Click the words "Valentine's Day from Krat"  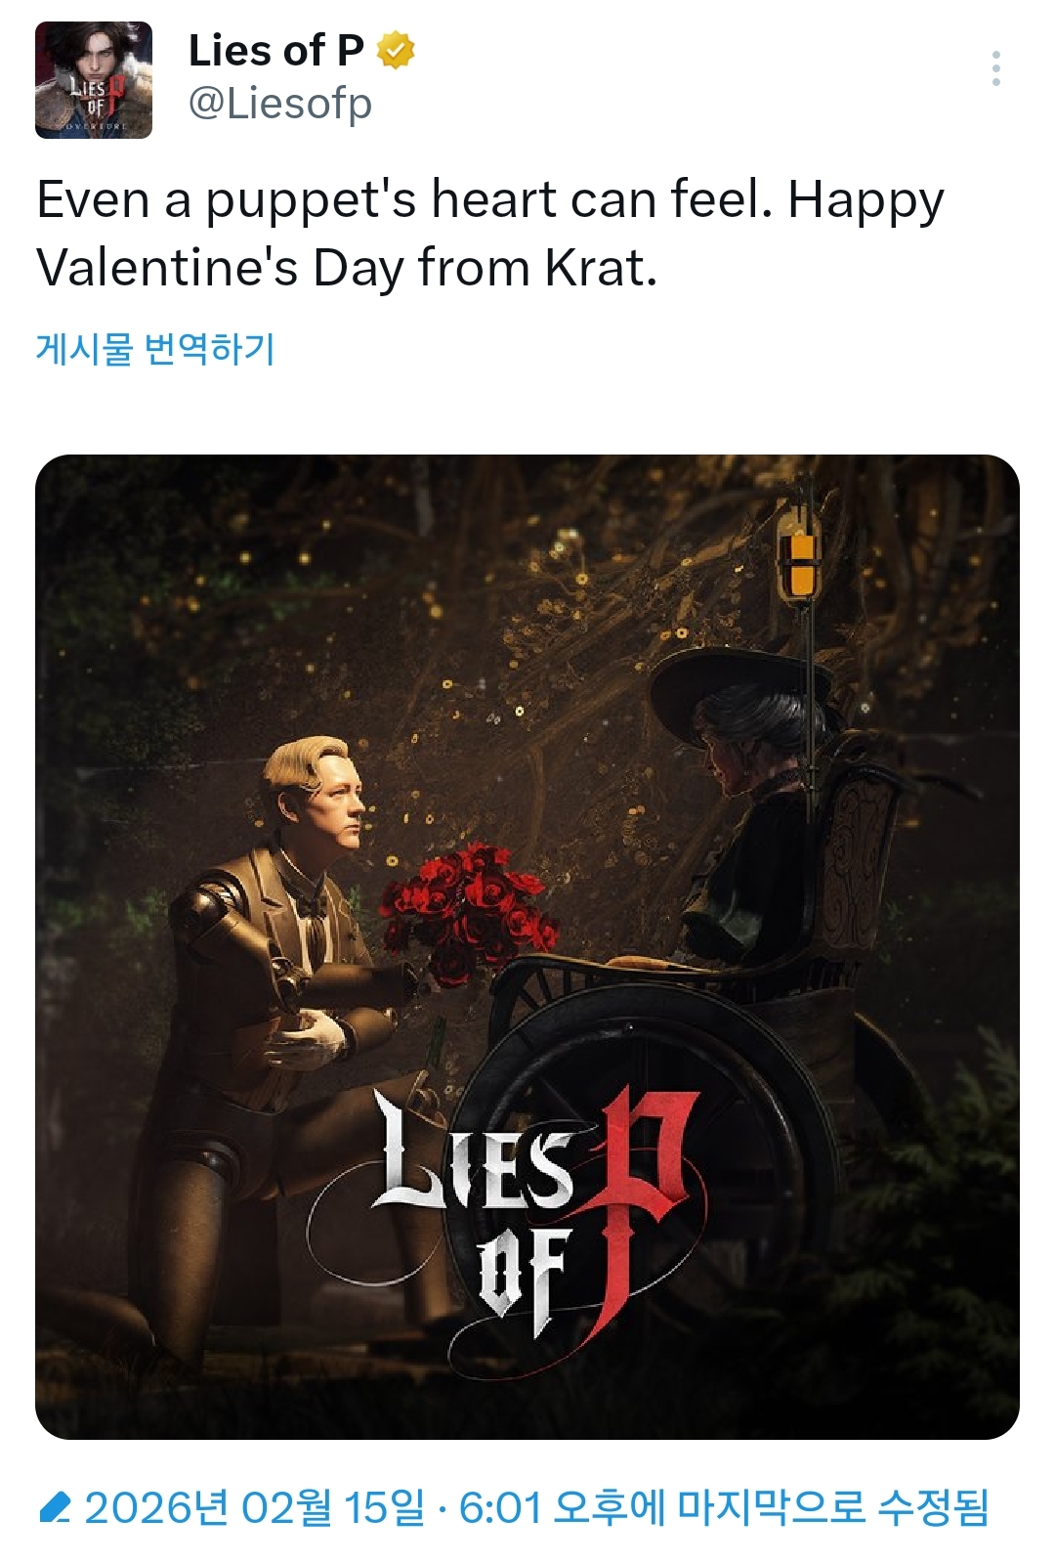347,268
